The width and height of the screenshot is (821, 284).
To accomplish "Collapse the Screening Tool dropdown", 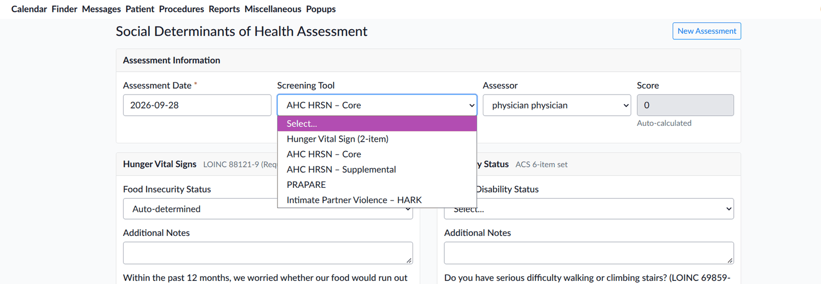I will 377,105.
